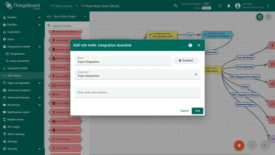Open the Customers page
The height and width of the screenshot is (155, 275).
[22, 32]
